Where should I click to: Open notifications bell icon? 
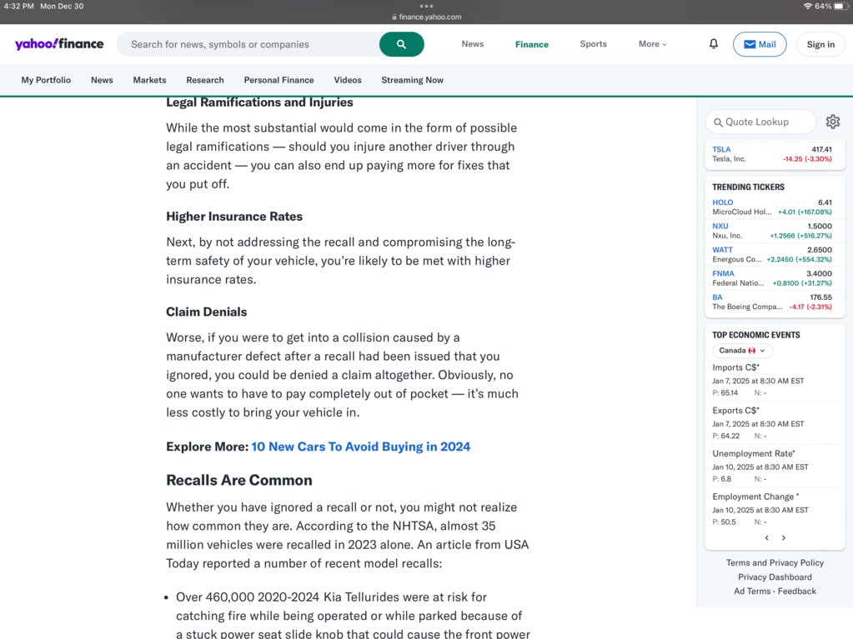713,44
